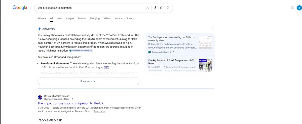Start voice search with microphone icon
The height and width of the screenshot is (124, 302).
point(155,8)
